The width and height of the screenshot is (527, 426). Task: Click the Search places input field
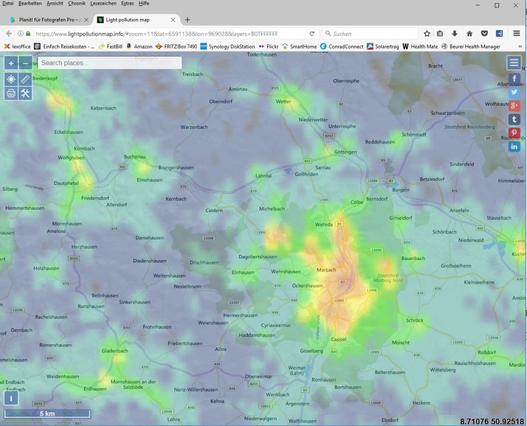tap(110, 63)
